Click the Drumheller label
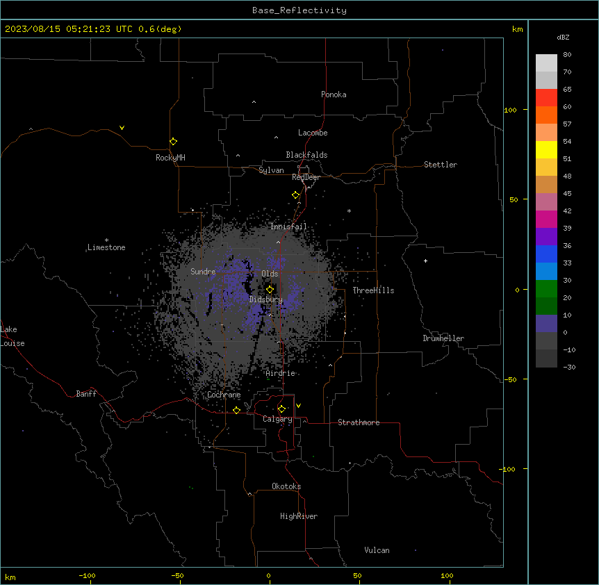Viewport: 599px width, 585px height. (x=443, y=338)
